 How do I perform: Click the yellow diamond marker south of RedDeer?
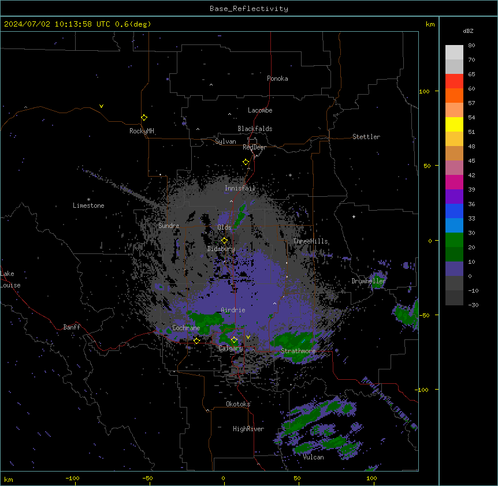pos(246,162)
